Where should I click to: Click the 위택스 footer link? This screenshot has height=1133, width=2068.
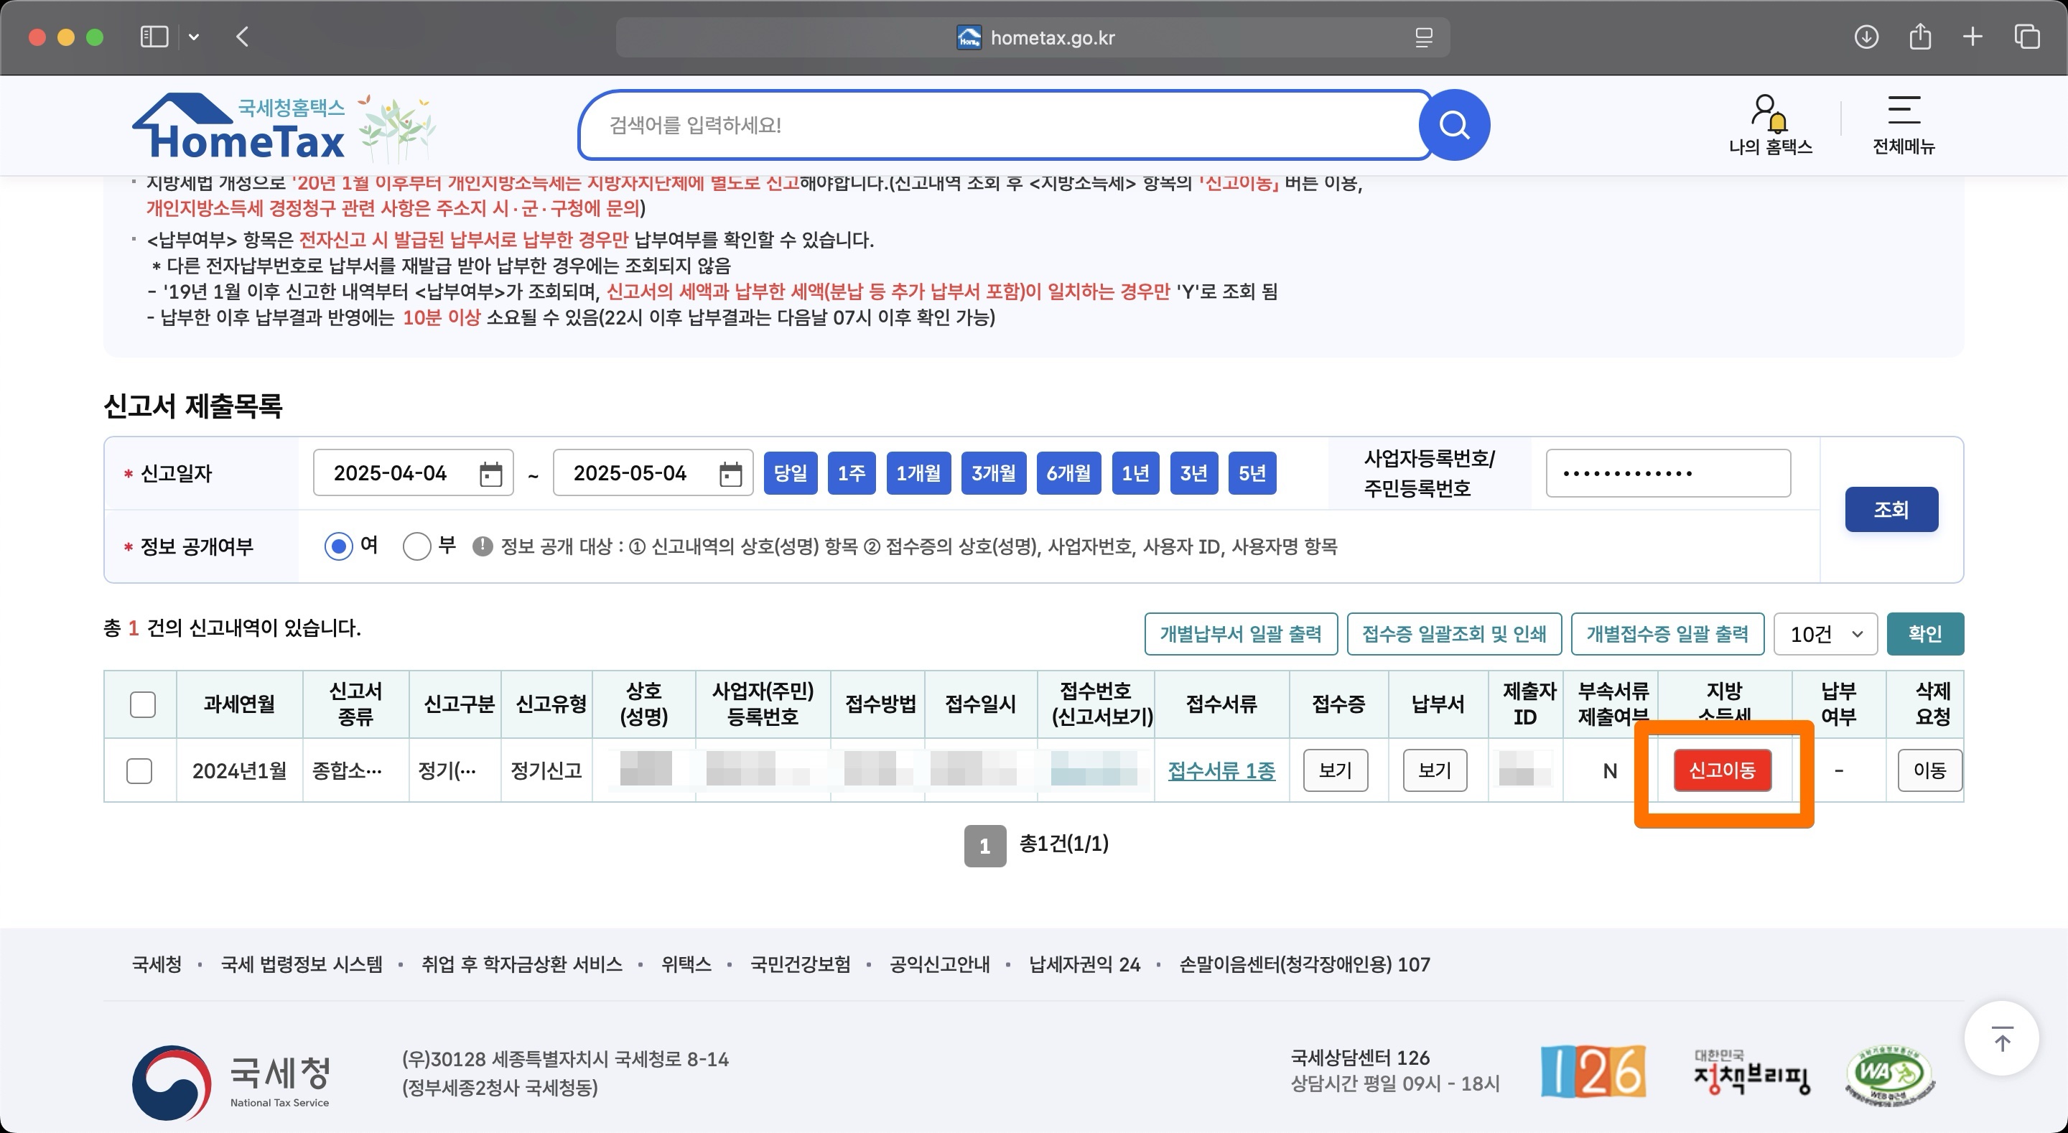tap(686, 964)
